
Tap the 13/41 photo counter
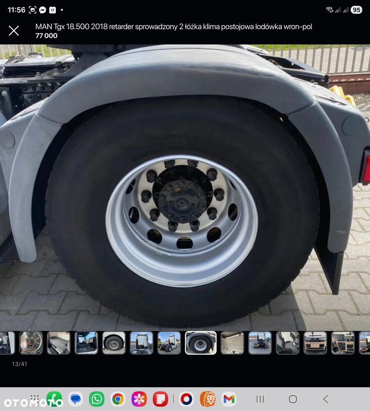(19, 364)
